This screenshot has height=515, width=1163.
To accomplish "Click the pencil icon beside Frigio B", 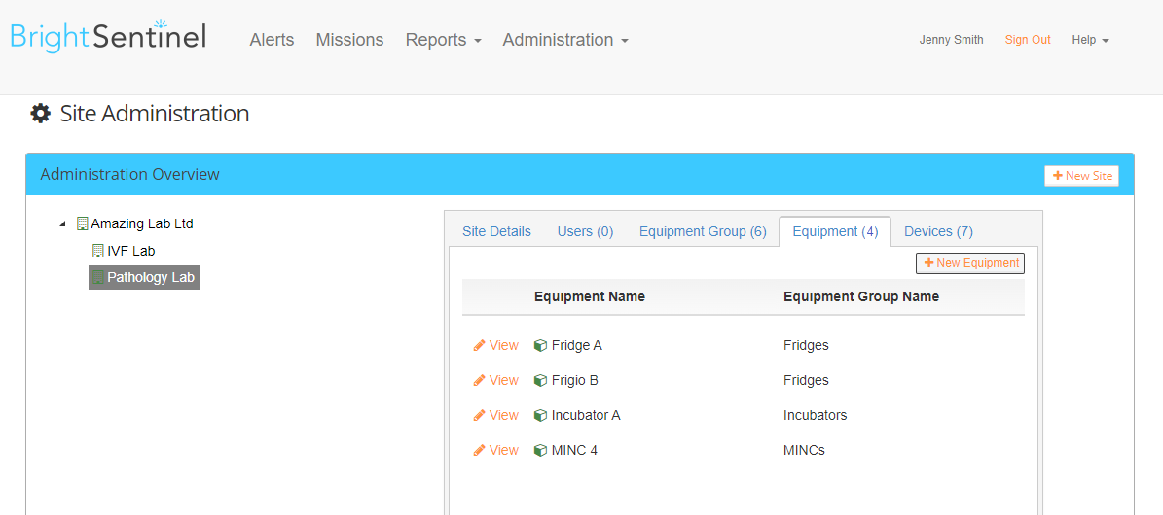I will pyautogui.click(x=479, y=380).
